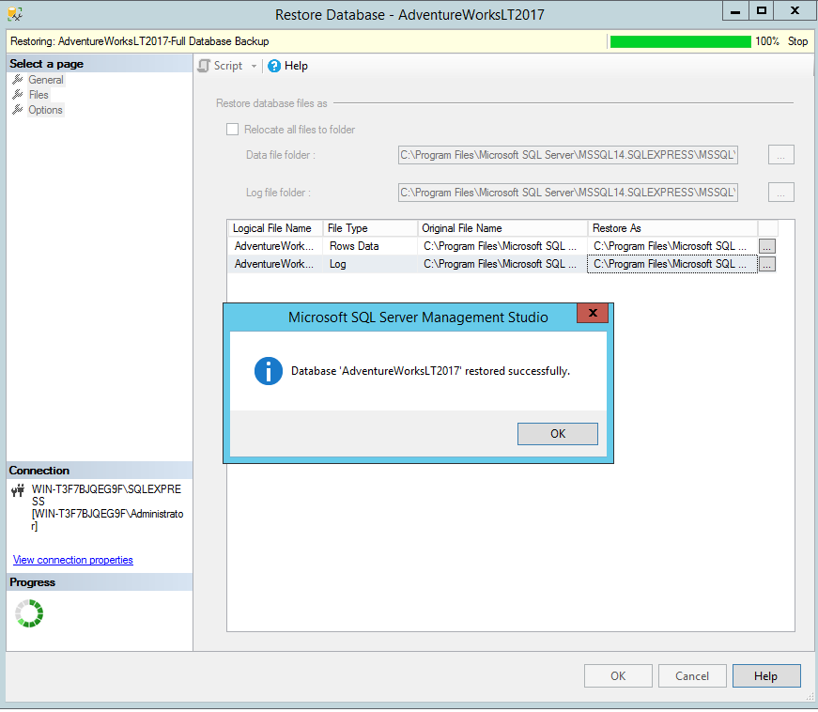Select the Rows Data file type cell
This screenshot has height=712, width=818.
pos(370,246)
